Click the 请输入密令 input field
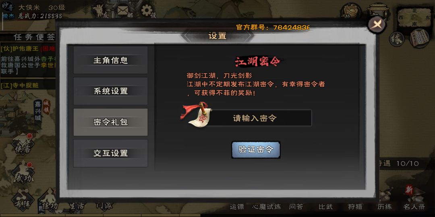The height and width of the screenshot is (217, 435). pyautogui.click(x=255, y=118)
